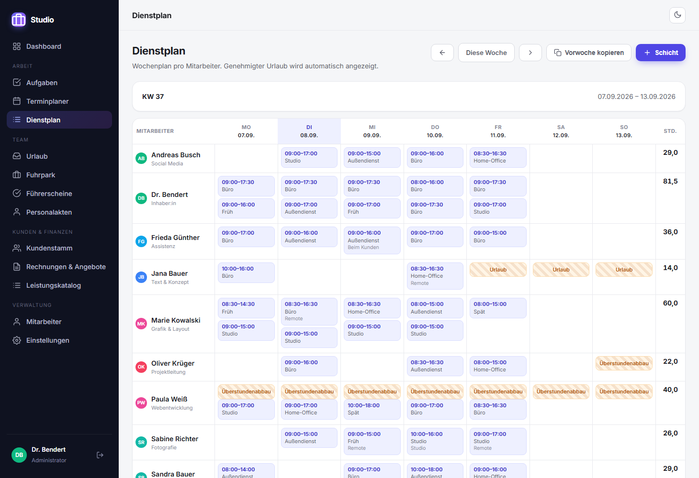699x478 pixels.
Task: Open Rechnungen & Angebote
Action: coord(59,267)
